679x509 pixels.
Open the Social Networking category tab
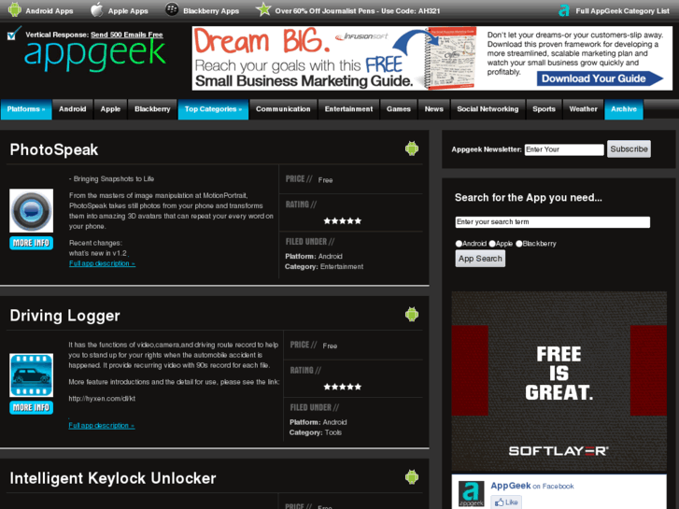tap(488, 109)
